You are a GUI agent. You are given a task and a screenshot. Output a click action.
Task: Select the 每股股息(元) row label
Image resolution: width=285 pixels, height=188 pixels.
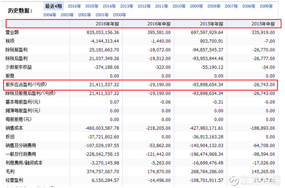click(18, 119)
